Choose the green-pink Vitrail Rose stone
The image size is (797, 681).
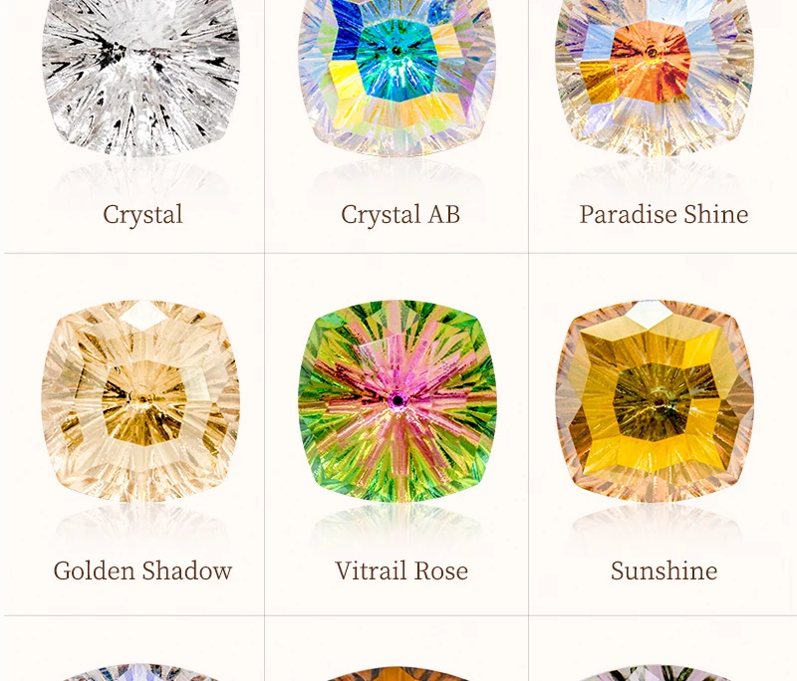[x=397, y=401]
